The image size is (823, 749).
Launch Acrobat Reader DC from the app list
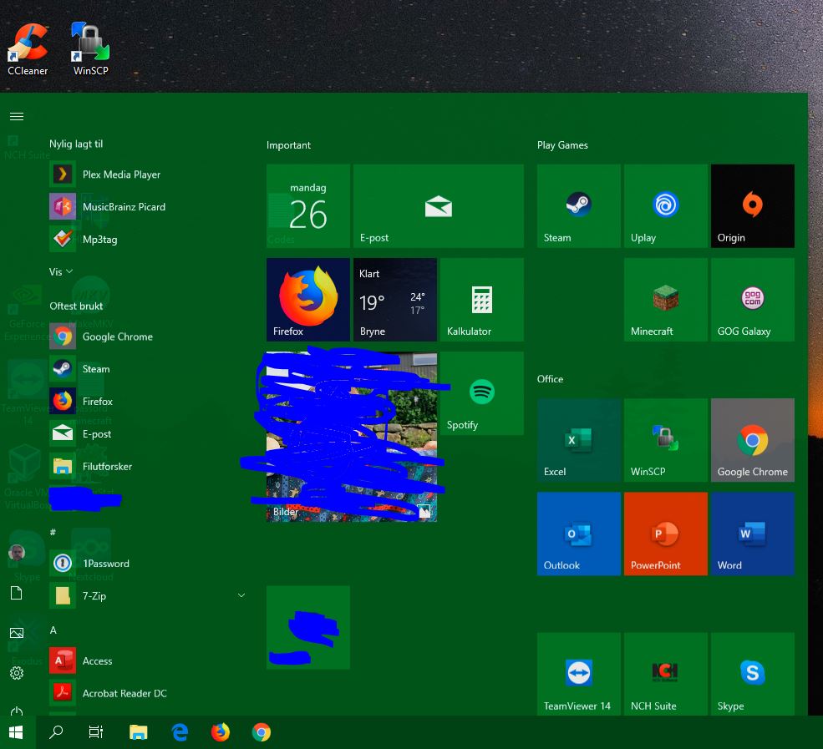147,693
